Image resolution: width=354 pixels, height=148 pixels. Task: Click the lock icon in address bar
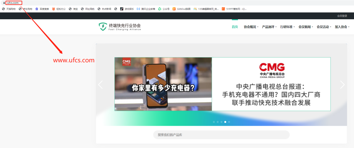(4, 3)
